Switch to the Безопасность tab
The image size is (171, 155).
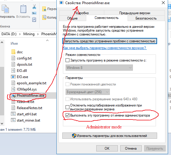point(146,18)
